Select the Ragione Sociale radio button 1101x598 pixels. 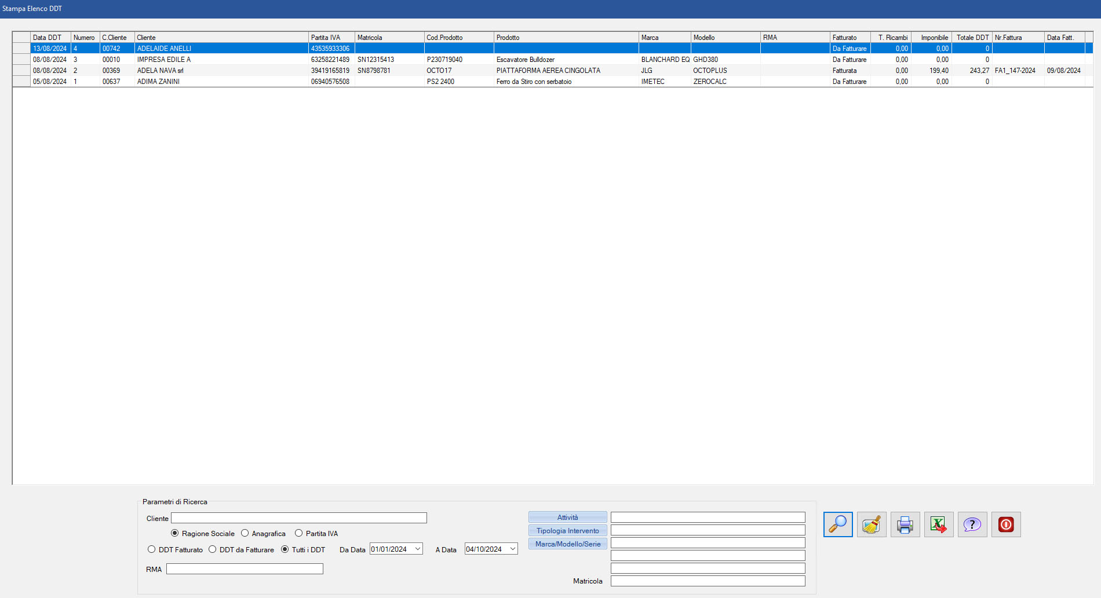point(175,533)
